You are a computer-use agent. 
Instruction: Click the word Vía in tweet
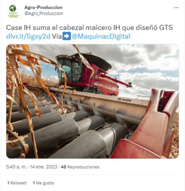tap(57, 37)
